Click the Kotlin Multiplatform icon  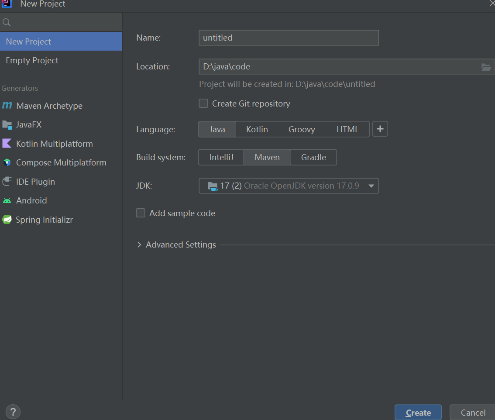(7, 143)
